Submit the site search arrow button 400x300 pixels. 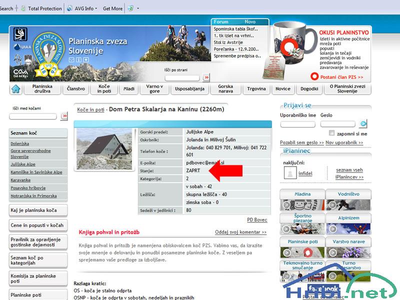[206, 77]
